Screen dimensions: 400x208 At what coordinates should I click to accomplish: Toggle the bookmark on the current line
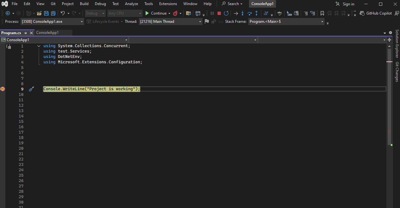tap(322, 13)
